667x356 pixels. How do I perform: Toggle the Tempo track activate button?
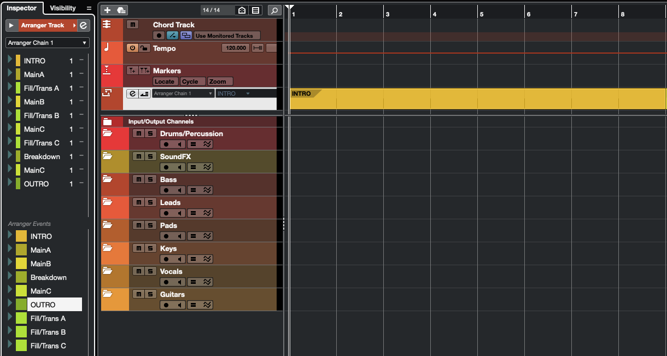click(131, 48)
